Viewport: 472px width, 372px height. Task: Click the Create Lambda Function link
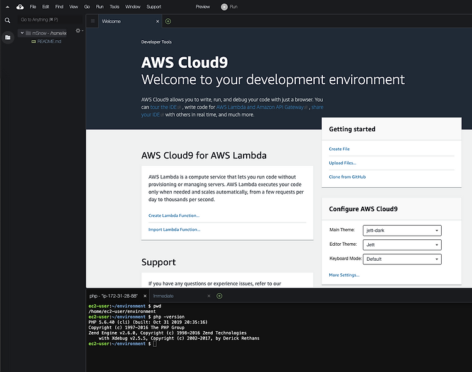pyautogui.click(x=174, y=216)
